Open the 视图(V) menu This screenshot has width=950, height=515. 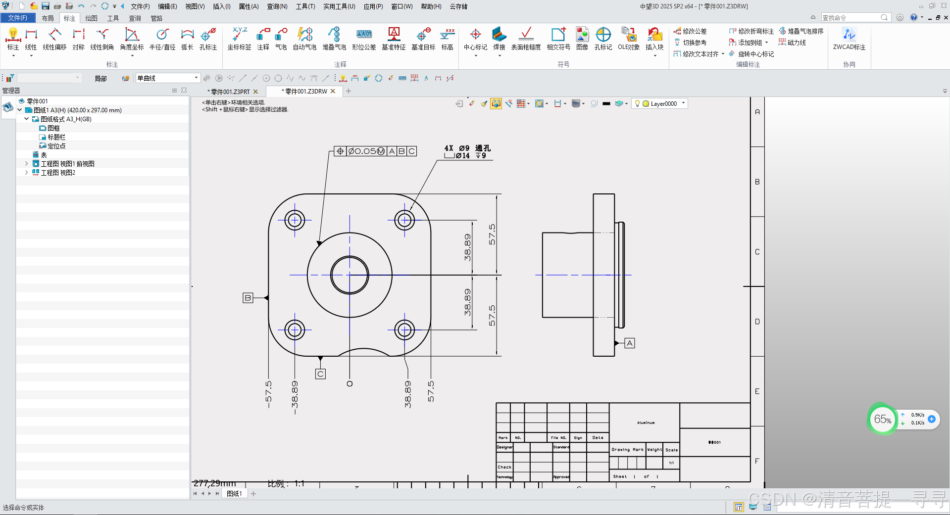click(195, 6)
